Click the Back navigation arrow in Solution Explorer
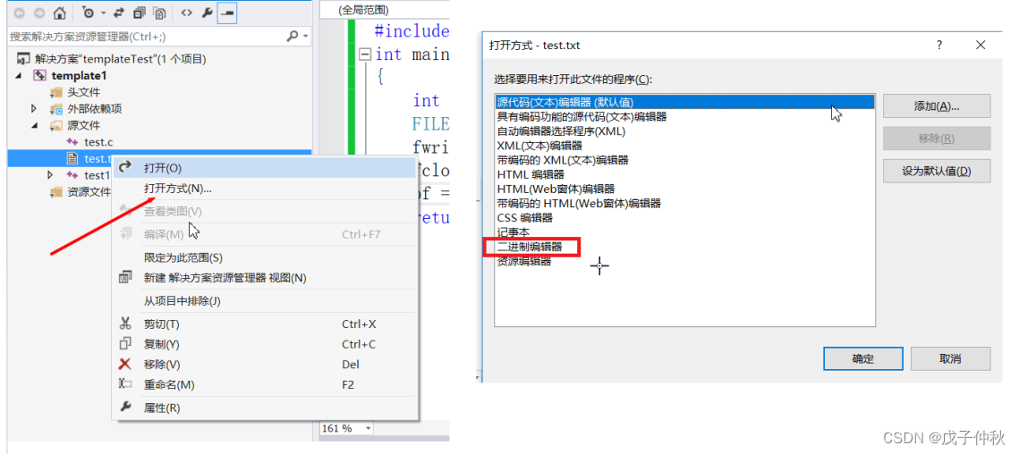The width and height of the screenshot is (1019, 454). pyautogui.click(x=19, y=13)
